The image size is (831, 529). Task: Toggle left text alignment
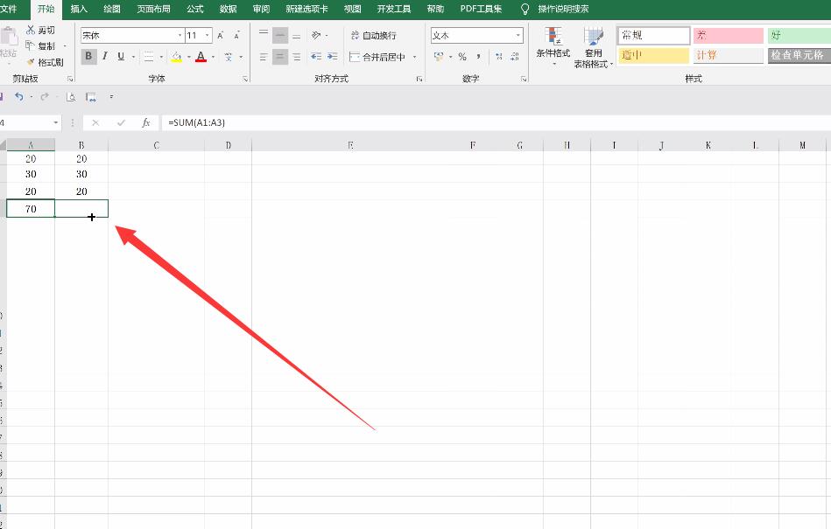[x=264, y=57]
